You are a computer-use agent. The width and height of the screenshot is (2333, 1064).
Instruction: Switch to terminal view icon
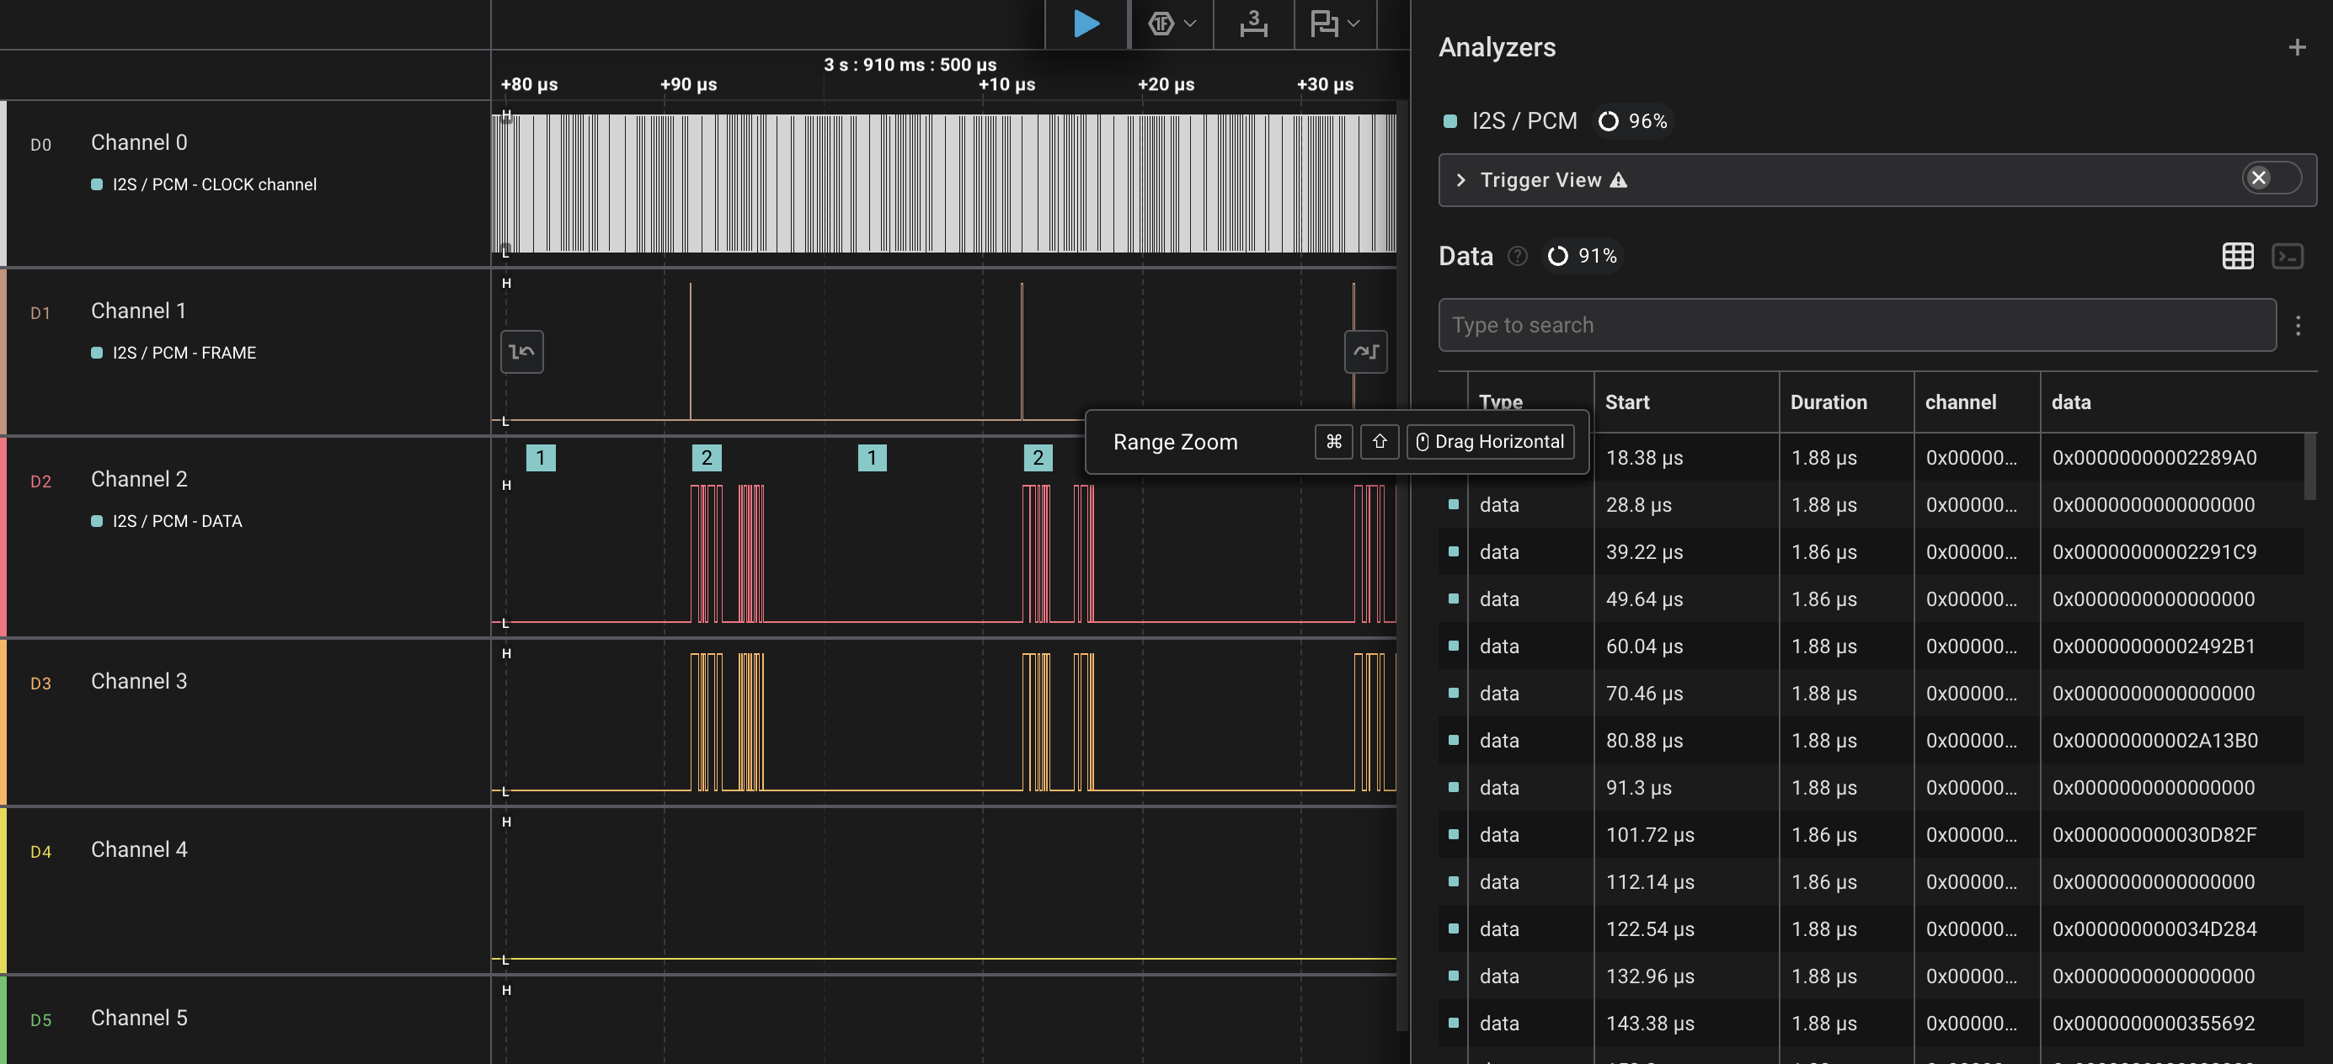(x=2288, y=256)
